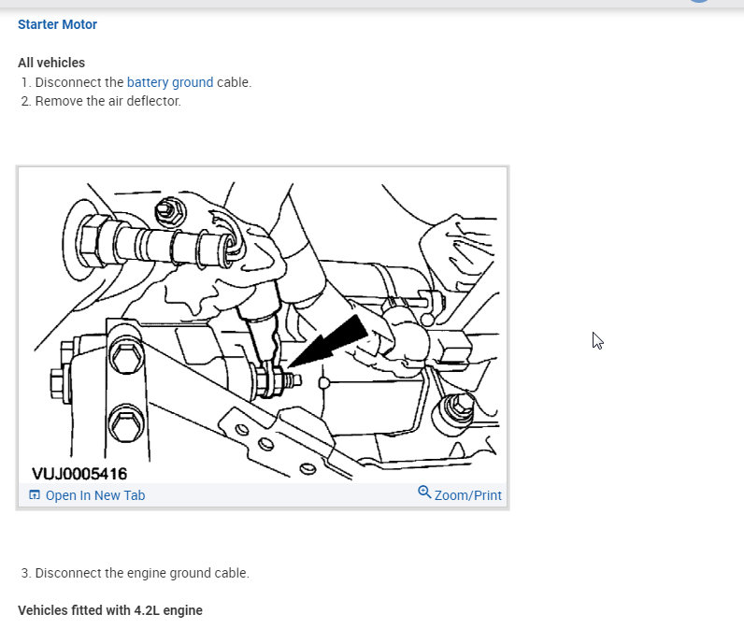Click step 'Disconnect the engine ground cable.'
The image size is (744, 643).
[x=142, y=573]
